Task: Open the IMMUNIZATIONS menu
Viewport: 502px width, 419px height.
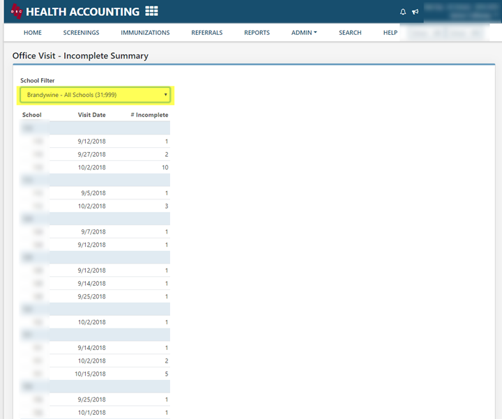Action: 145,33
